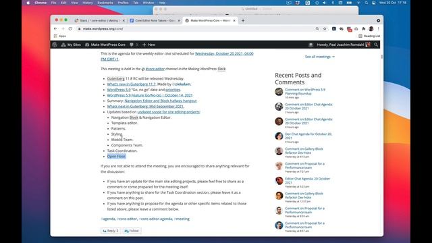Image resolution: width=432 pixels, height=243 pixels.
Task: Open updated scope for site editing projects link
Action: 168,112
